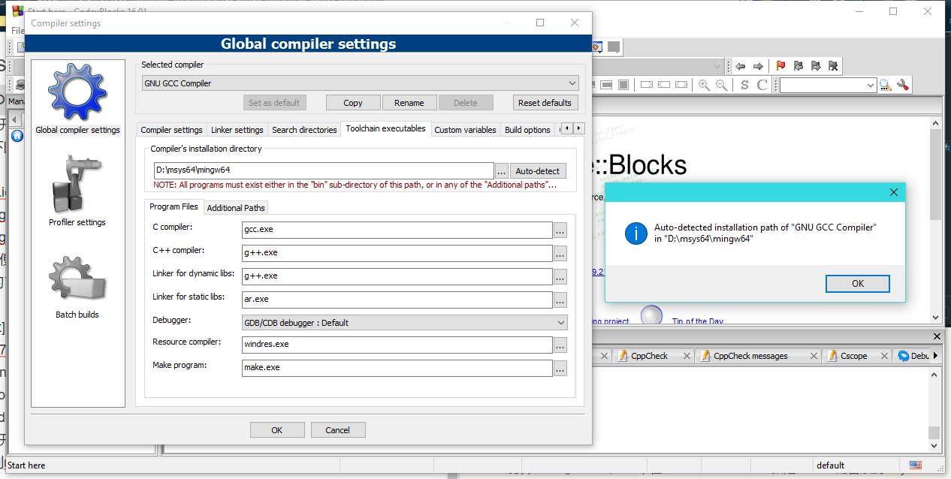951x479 pixels.
Task: Open the Debugger selection dropdown
Action: tap(405, 323)
